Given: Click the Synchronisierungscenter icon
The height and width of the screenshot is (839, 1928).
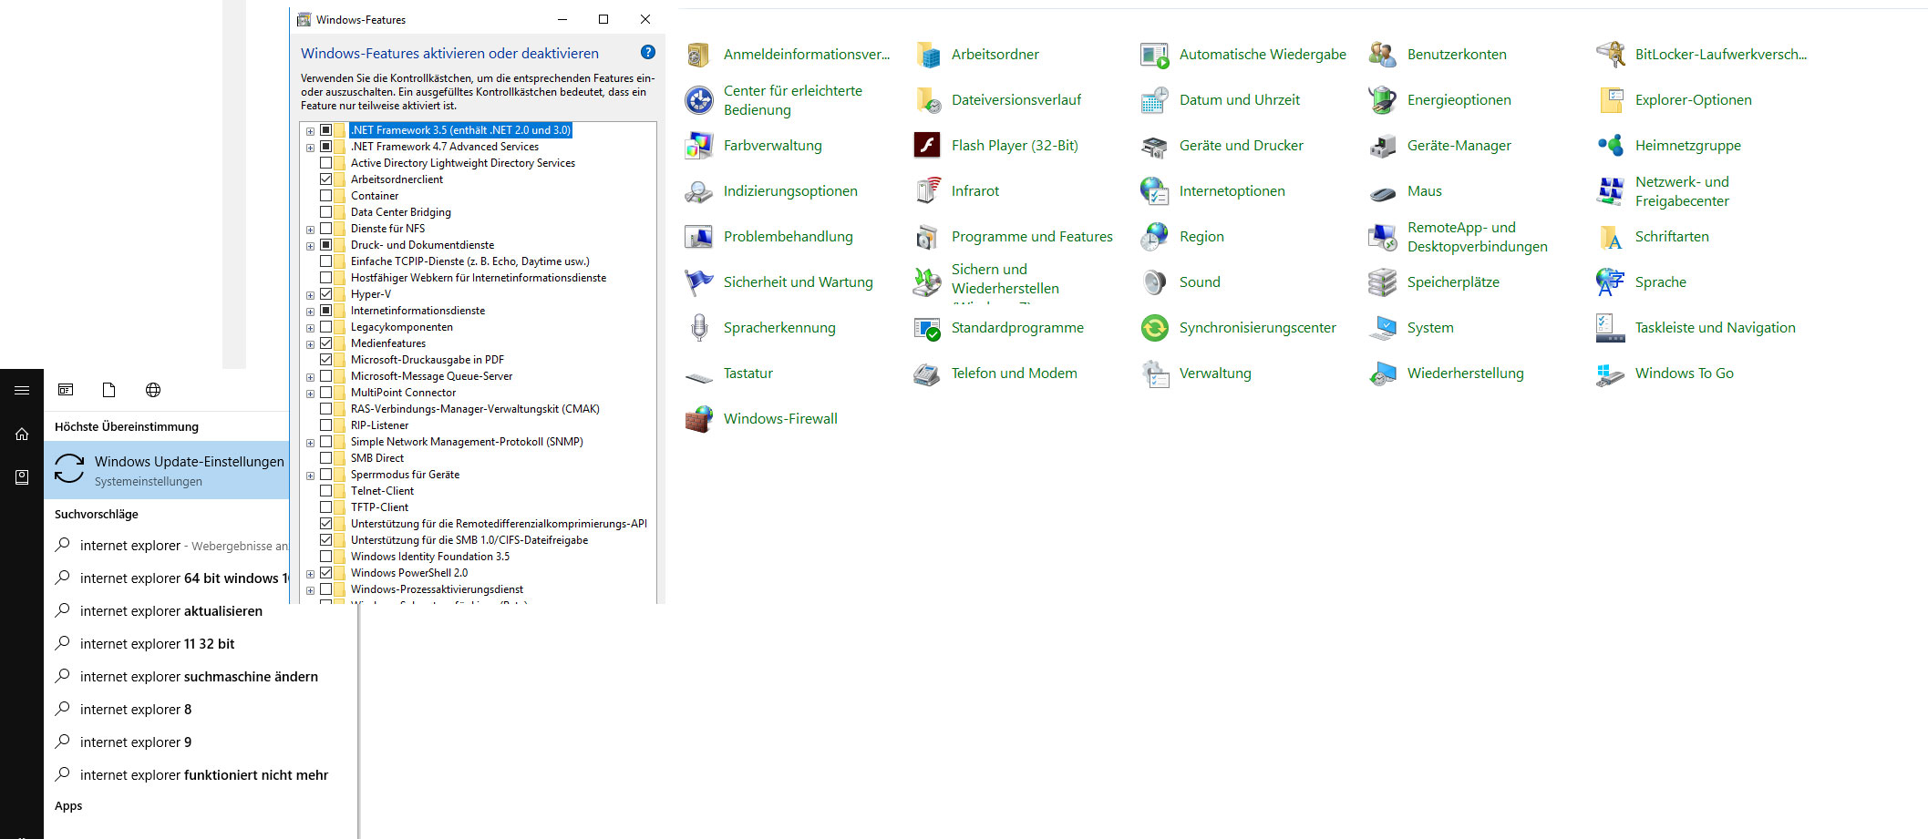Looking at the screenshot, I should (1155, 328).
